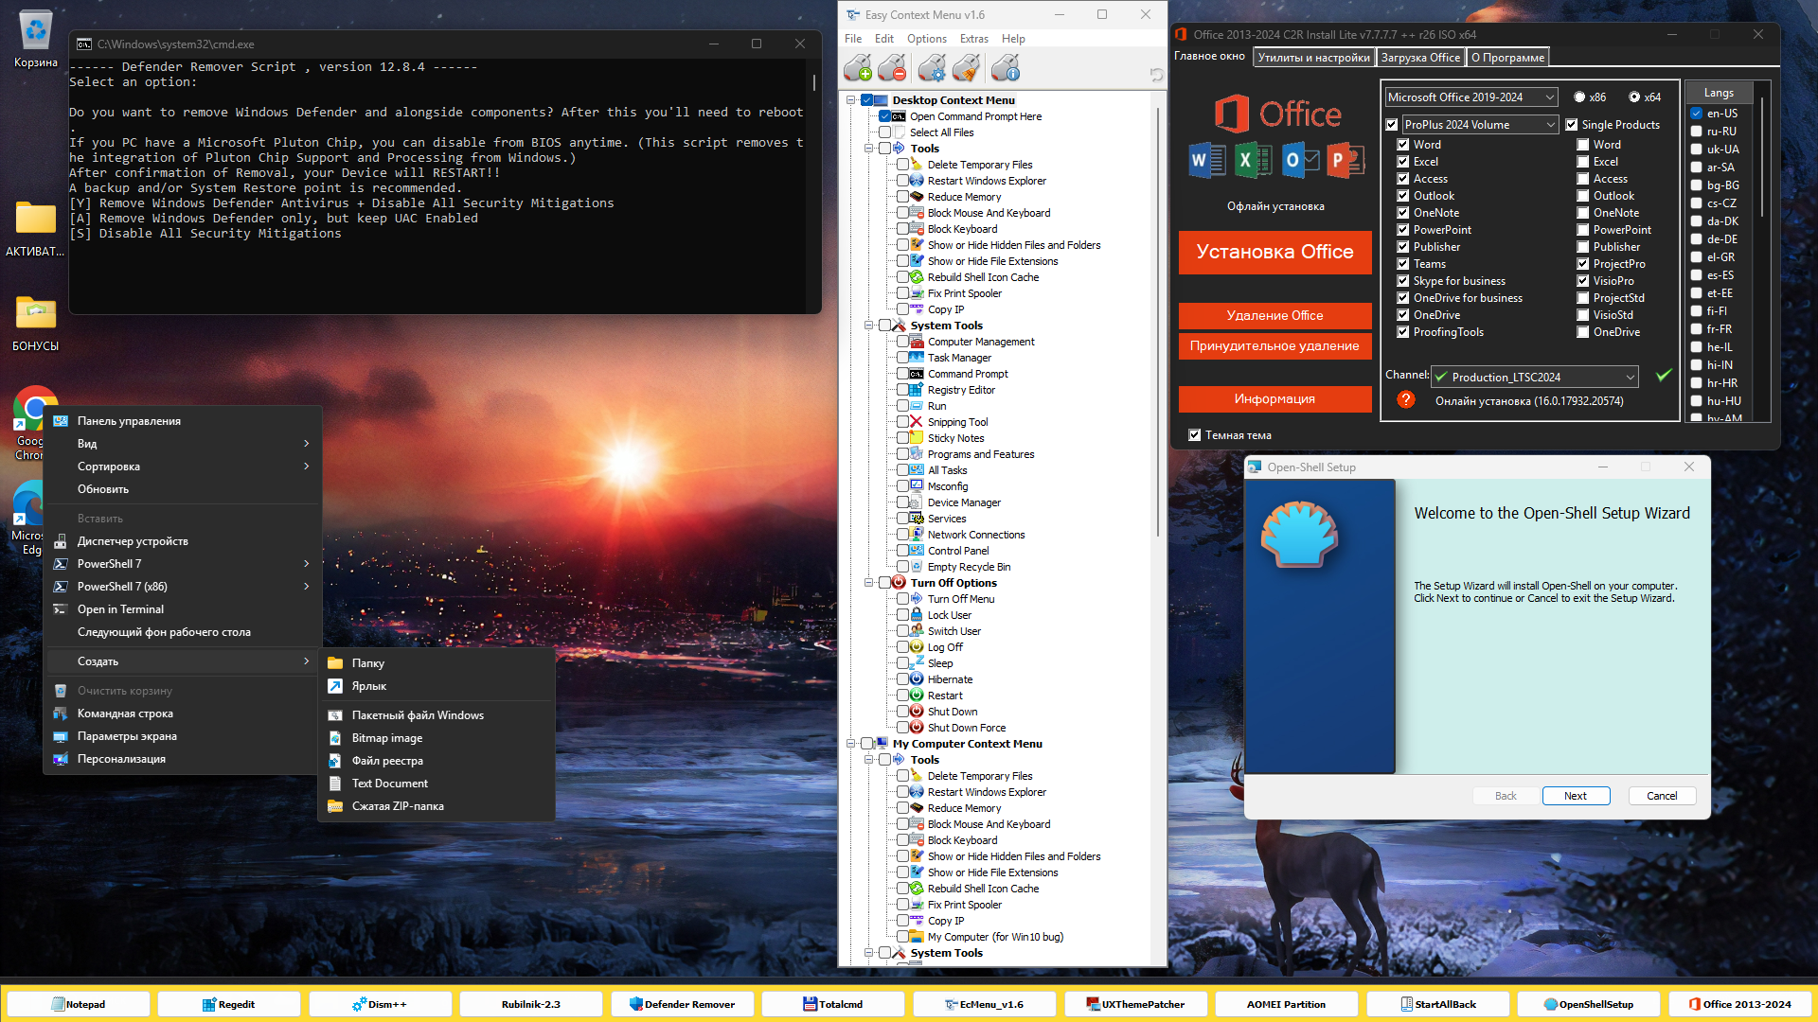
Task: Click the mouse icon with green plus
Action: (858, 68)
